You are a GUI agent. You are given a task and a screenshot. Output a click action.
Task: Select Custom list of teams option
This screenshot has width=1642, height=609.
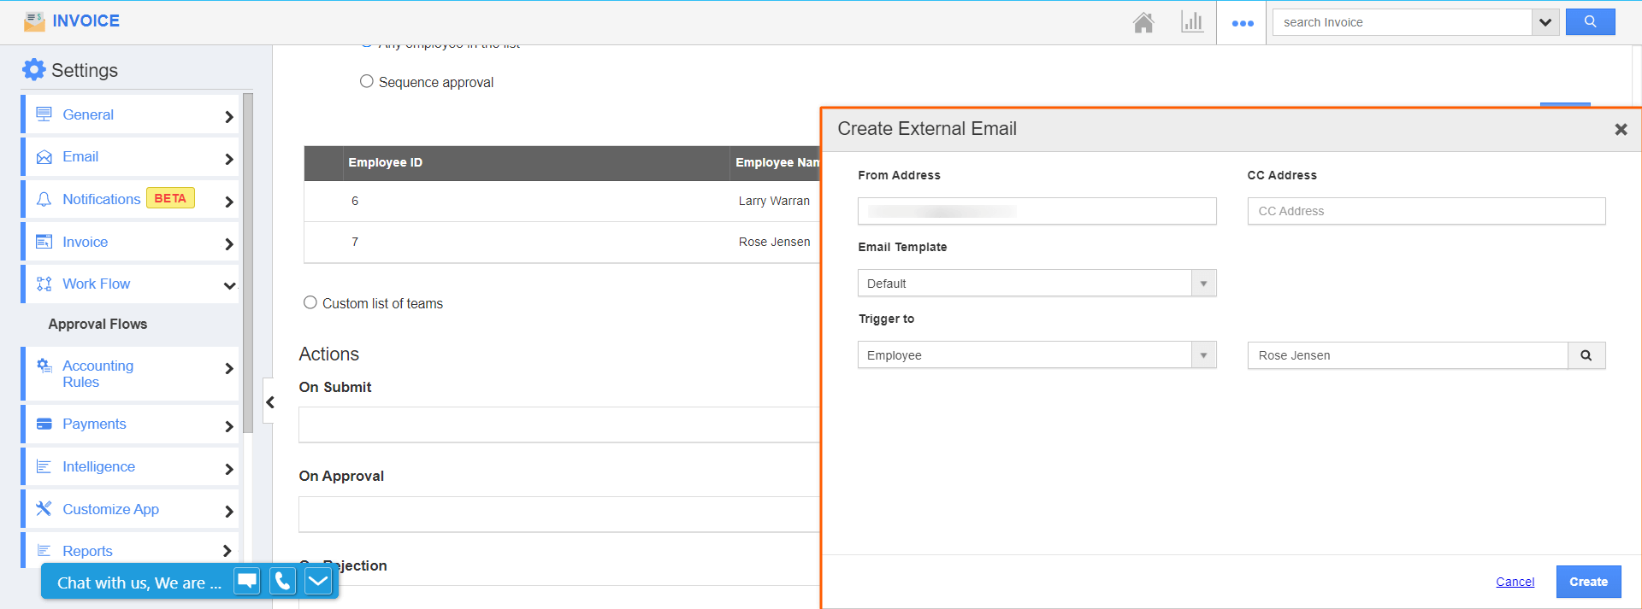coord(310,302)
